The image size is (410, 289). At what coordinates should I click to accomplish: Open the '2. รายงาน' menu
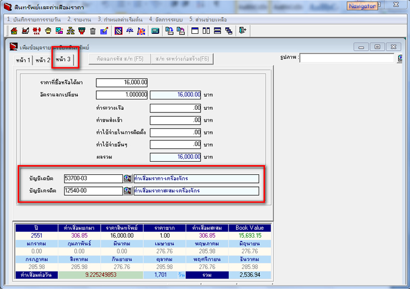(77, 19)
